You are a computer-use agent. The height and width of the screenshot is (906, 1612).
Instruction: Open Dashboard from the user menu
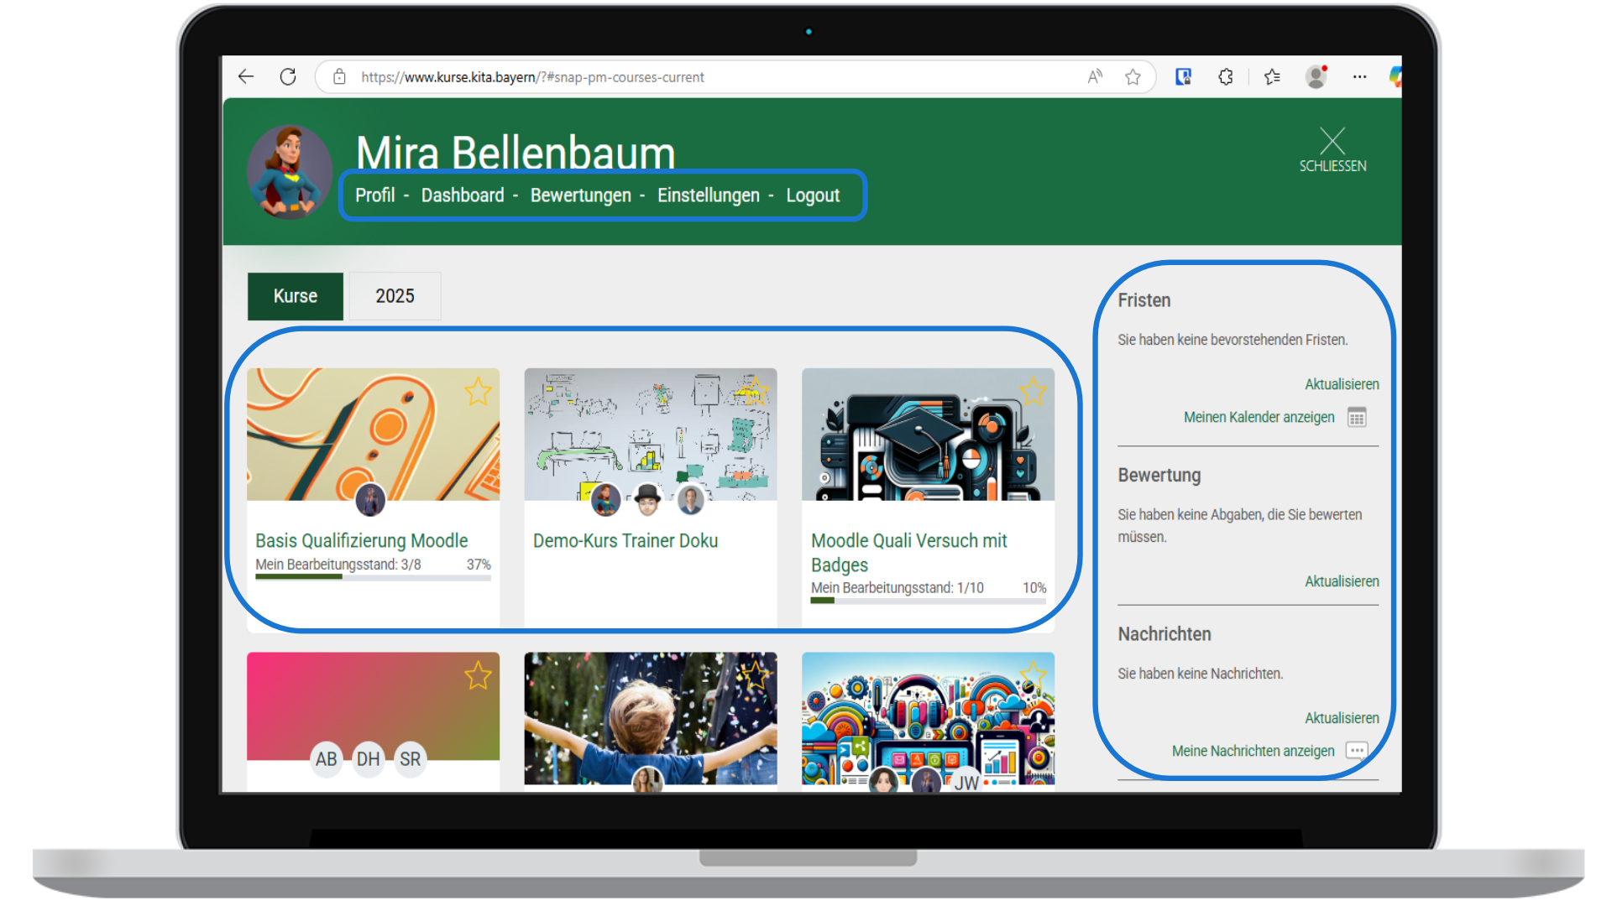(x=462, y=195)
